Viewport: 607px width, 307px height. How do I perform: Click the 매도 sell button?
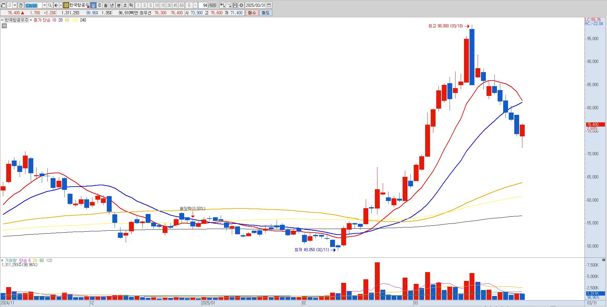265,13
